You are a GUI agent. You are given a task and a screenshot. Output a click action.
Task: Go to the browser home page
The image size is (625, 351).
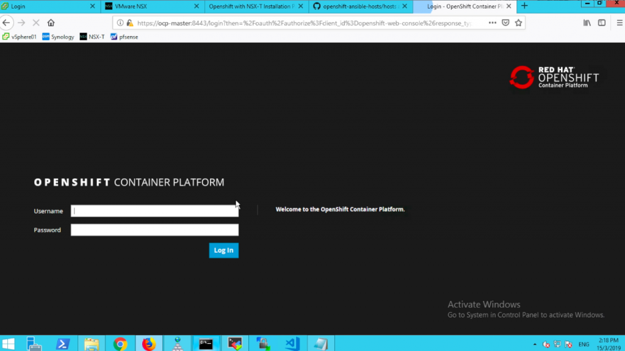pos(51,23)
